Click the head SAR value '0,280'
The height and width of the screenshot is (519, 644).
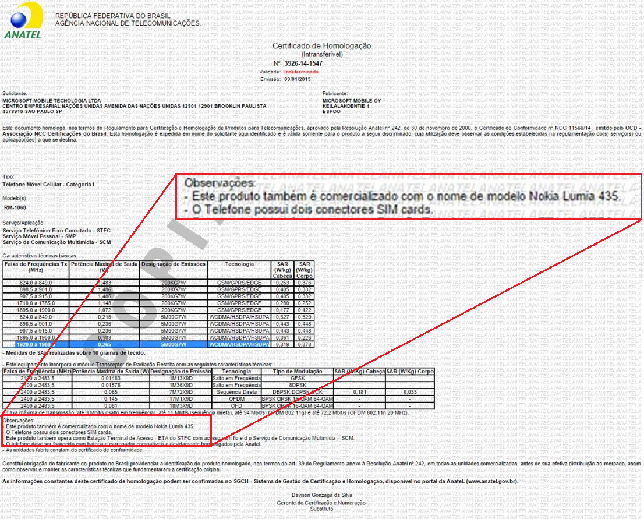tap(282, 303)
